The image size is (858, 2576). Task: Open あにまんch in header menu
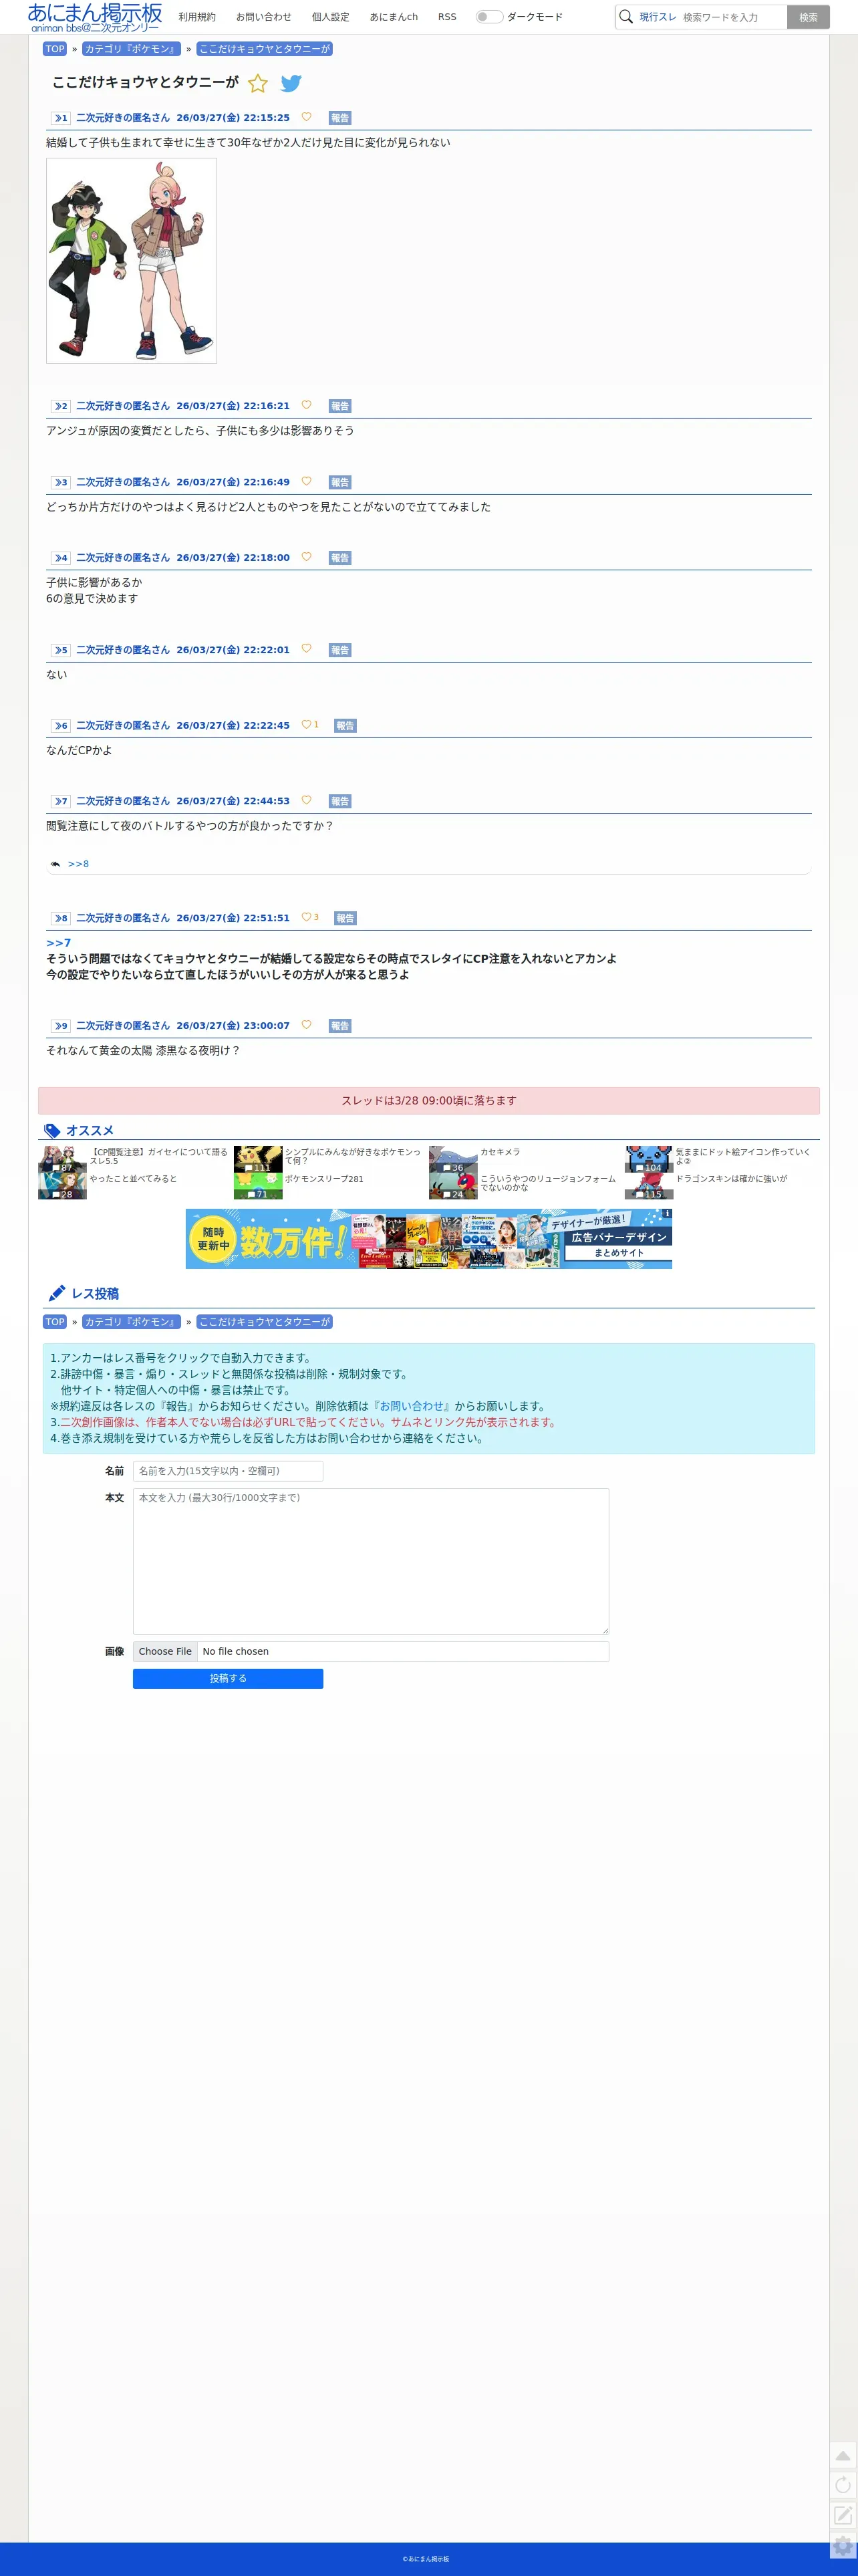point(394,17)
